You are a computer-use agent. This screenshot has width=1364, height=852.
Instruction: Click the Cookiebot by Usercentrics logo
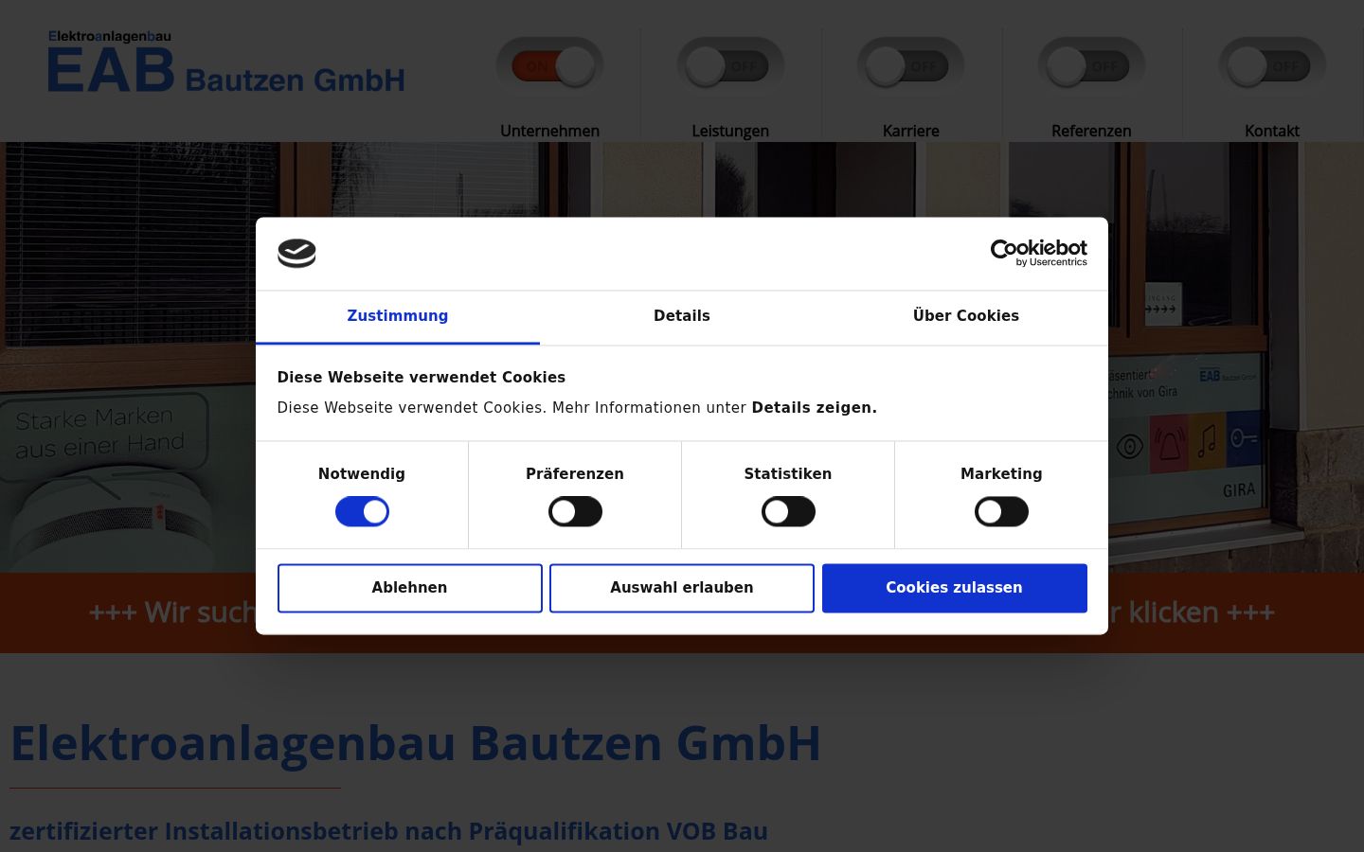point(1038,253)
